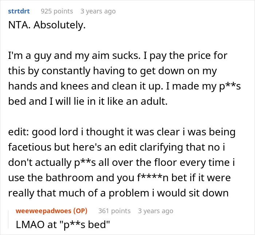Click the line starting "this by constantly having"
Image resolution: width=255 pixels, height=235 pixels.
[113, 71]
